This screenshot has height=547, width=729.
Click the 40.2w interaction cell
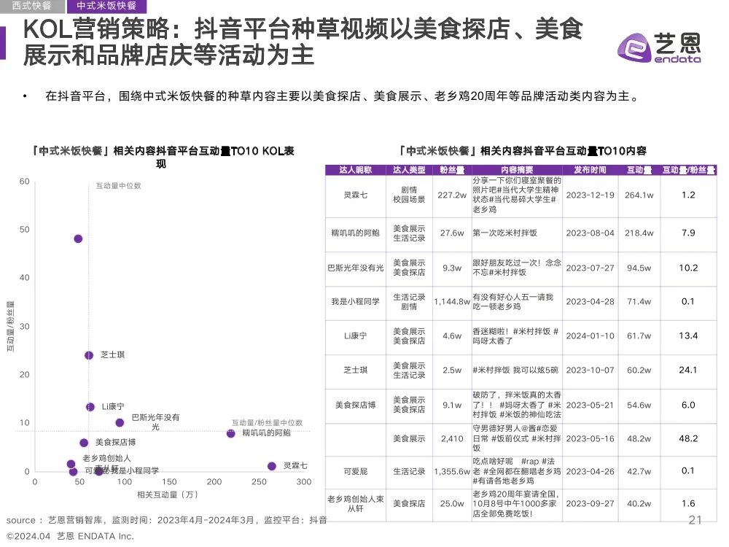click(639, 504)
